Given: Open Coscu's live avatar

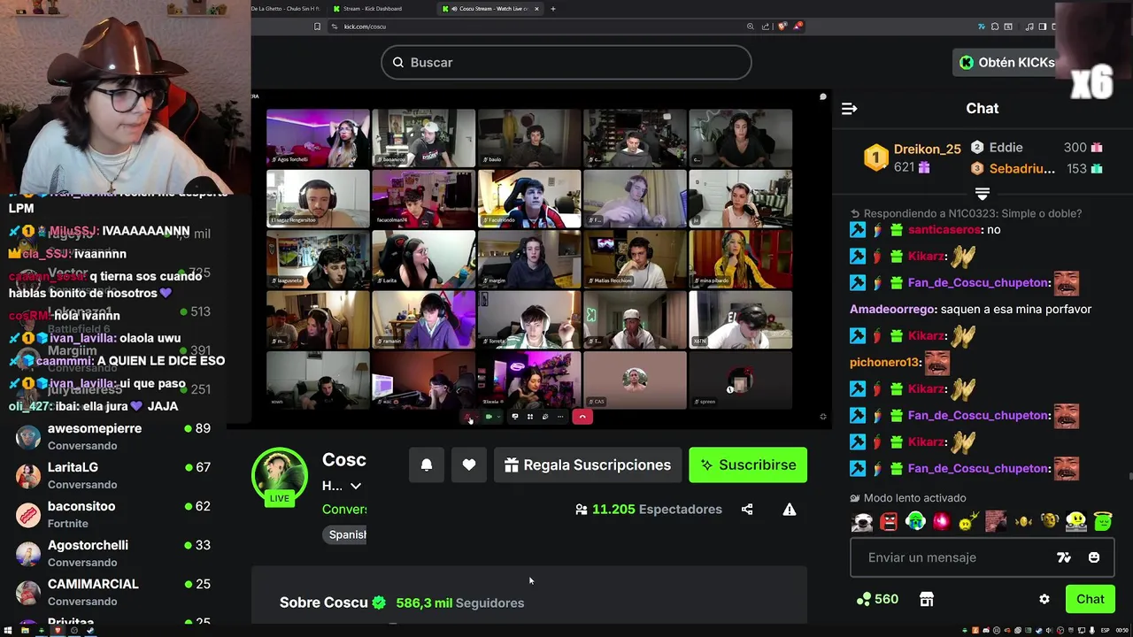Looking at the screenshot, I should point(280,476).
